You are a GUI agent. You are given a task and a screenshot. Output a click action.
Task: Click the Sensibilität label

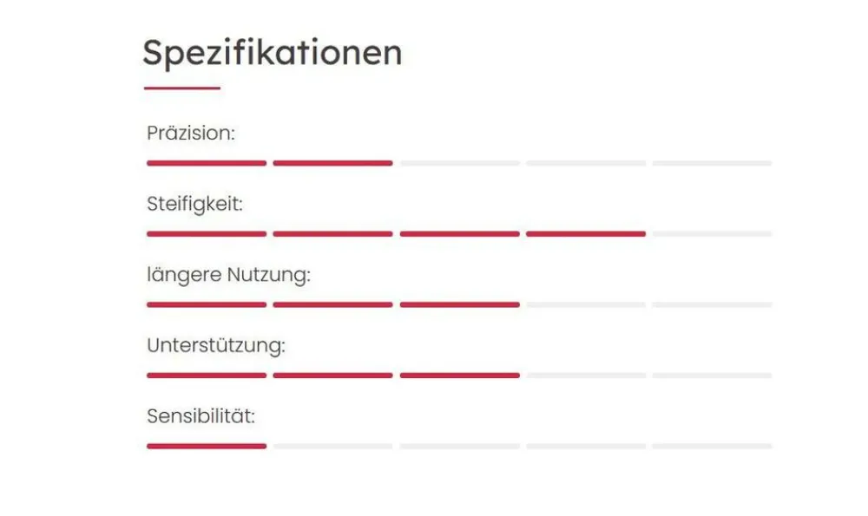tap(201, 415)
